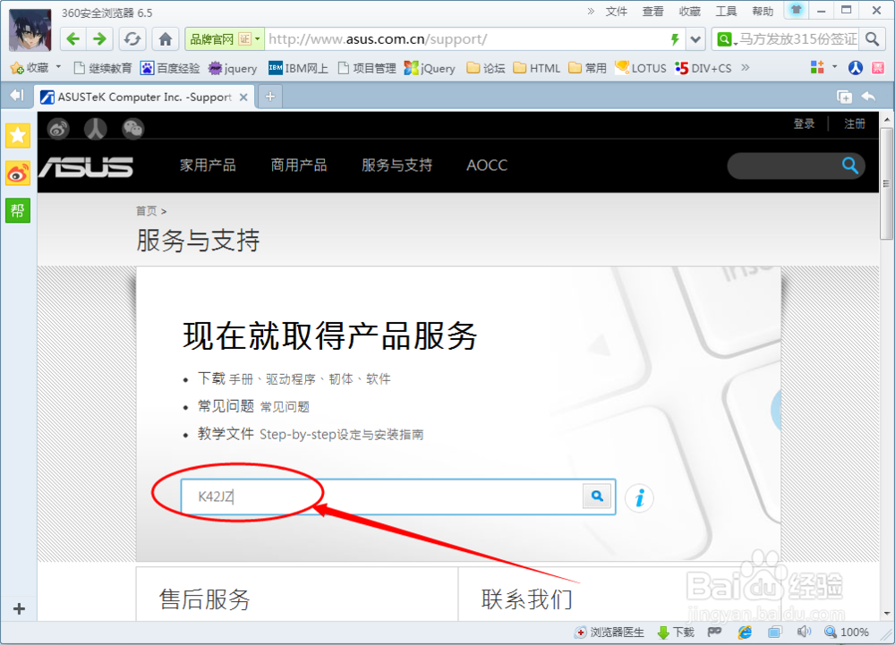Click the ASUS WeChat social icon
Viewport: 895px width, 645px height.
point(133,129)
